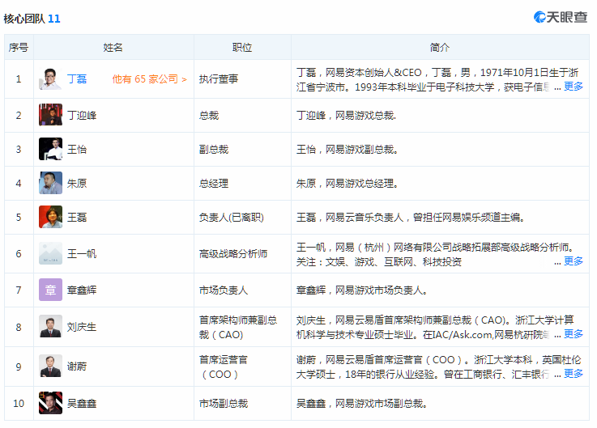The image size is (597, 428).
Task: Click the 序号 column header
Action: click(x=19, y=48)
